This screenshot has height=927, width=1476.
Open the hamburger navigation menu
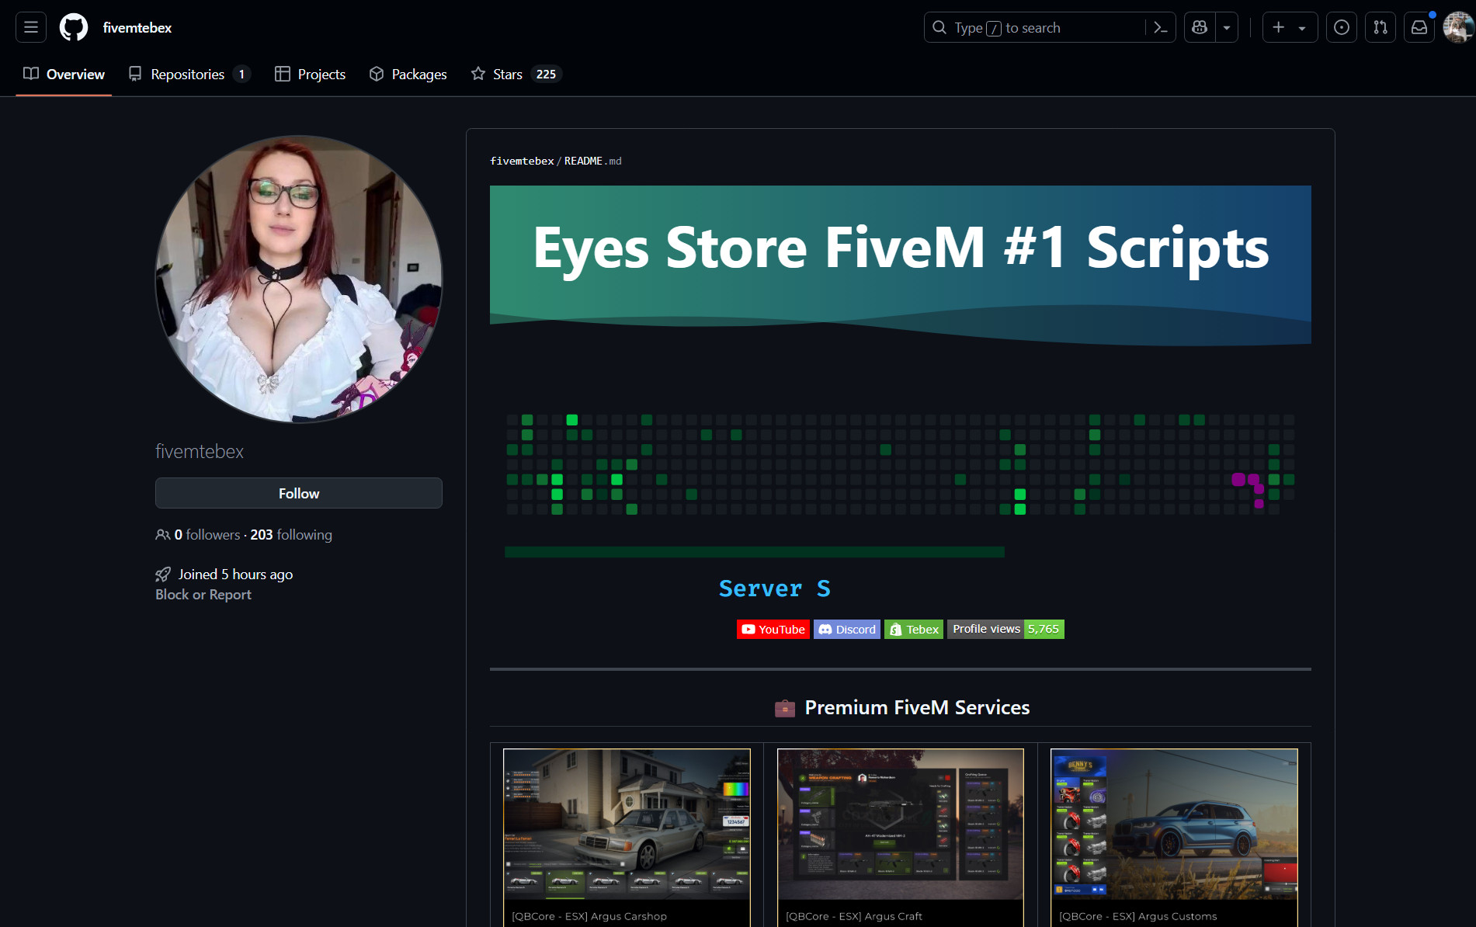(31, 27)
